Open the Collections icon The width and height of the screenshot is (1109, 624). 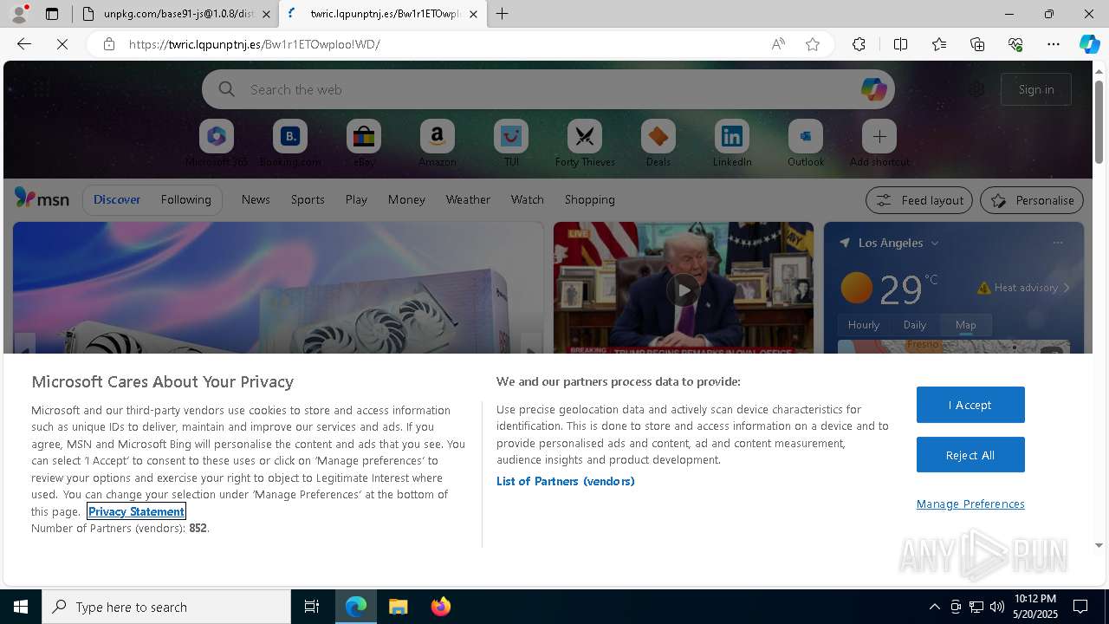coord(977,44)
